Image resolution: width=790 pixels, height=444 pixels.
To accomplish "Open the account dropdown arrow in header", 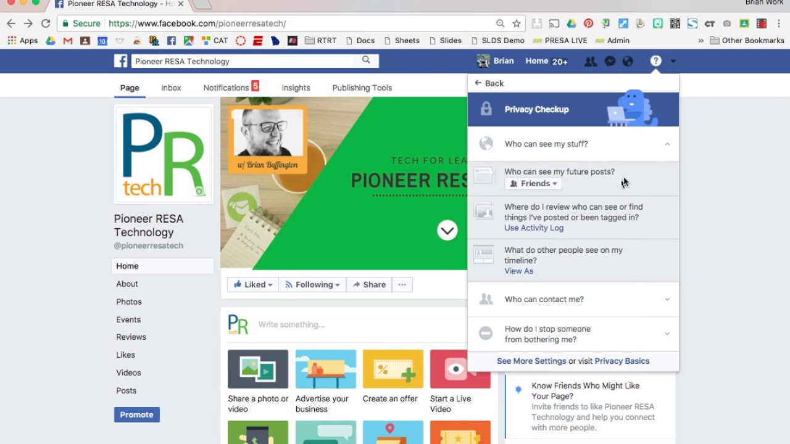I will tap(673, 61).
